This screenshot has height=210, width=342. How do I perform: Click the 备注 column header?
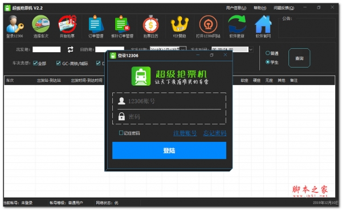click(x=294, y=81)
